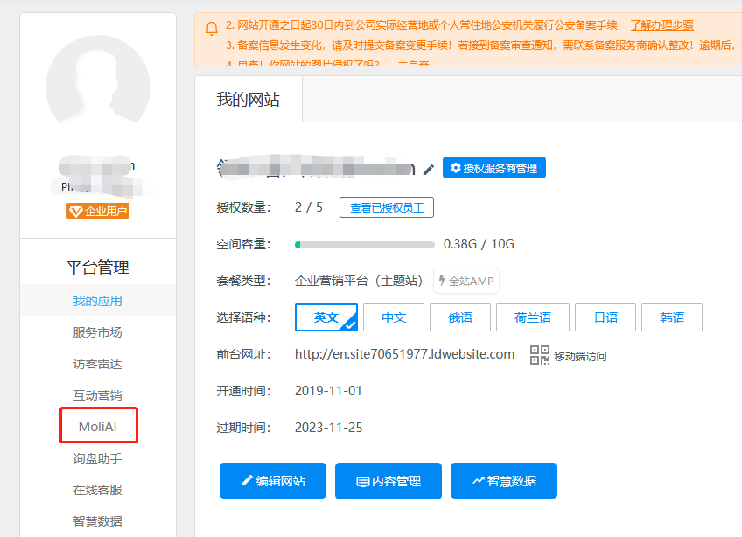Select the 日语 language option

pyautogui.click(x=605, y=317)
